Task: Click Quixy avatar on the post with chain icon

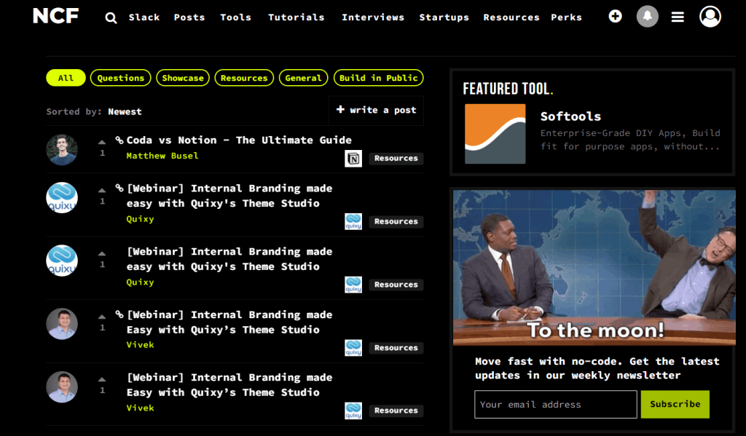Action: click(x=62, y=198)
